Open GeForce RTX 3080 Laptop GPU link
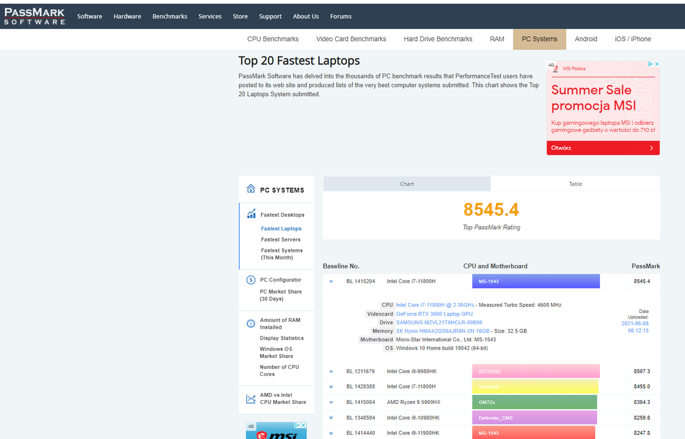This screenshot has height=439, width=685. pos(434,314)
